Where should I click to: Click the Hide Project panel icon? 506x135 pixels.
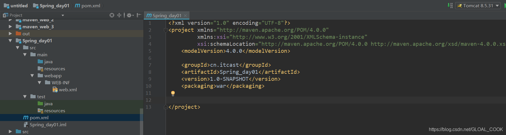click(x=139, y=15)
